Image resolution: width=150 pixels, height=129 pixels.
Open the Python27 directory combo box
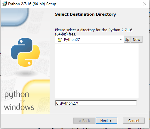coord(89,39)
